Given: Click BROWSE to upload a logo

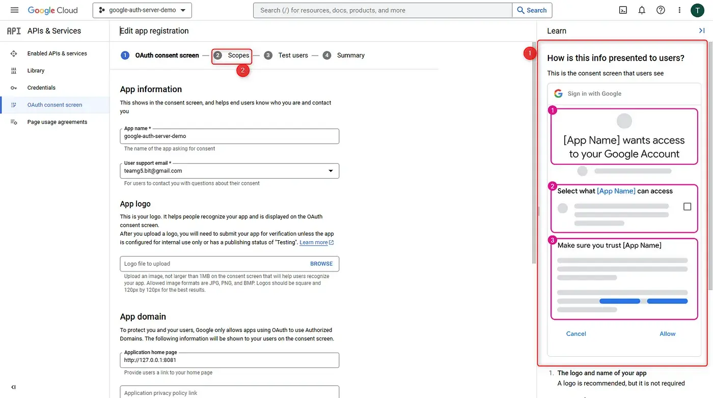Looking at the screenshot, I should click(x=321, y=264).
